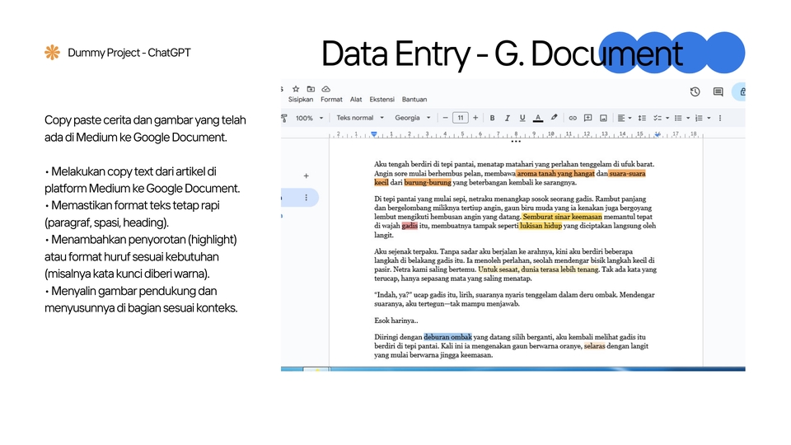Click the bulleted list icon
Viewport: 791px width, 445px height.
click(678, 118)
